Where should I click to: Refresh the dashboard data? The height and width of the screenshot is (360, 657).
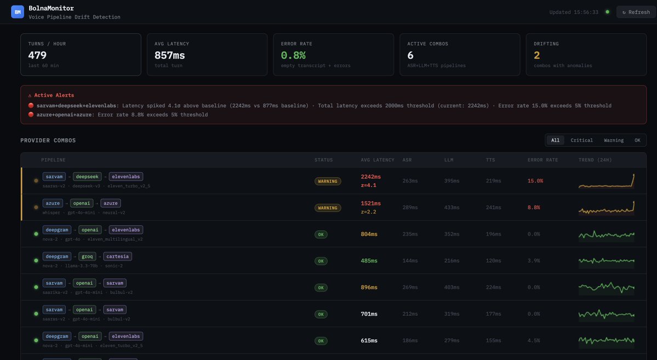636,12
